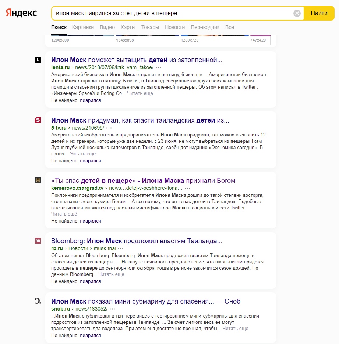Open 'Илон Маск поможет вытащить детей' result

coord(137,60)
